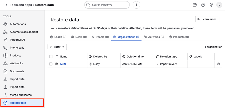The height and width of the screenshot is (108, 225).
Task: Click the restore icon for AEKI row
Action: pyautogui.click(x=218, y=64)
